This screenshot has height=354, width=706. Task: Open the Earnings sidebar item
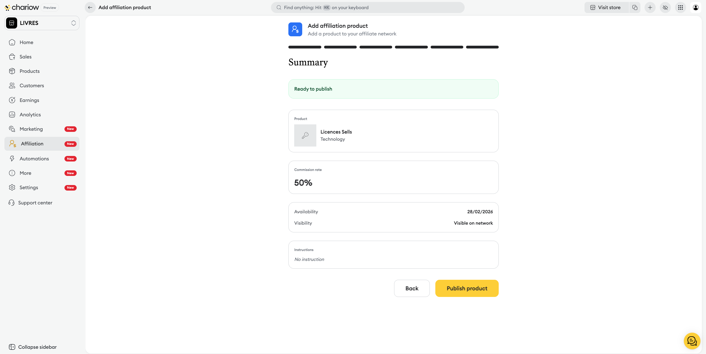pyautogui.click(x=29, y=100)
